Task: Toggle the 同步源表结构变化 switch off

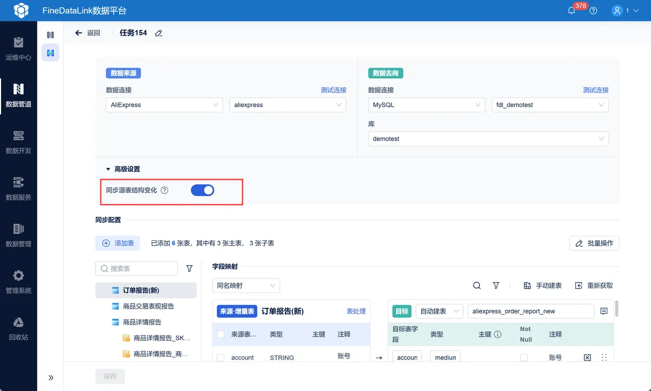Action: pyautogui.click(x=202, y=190)
